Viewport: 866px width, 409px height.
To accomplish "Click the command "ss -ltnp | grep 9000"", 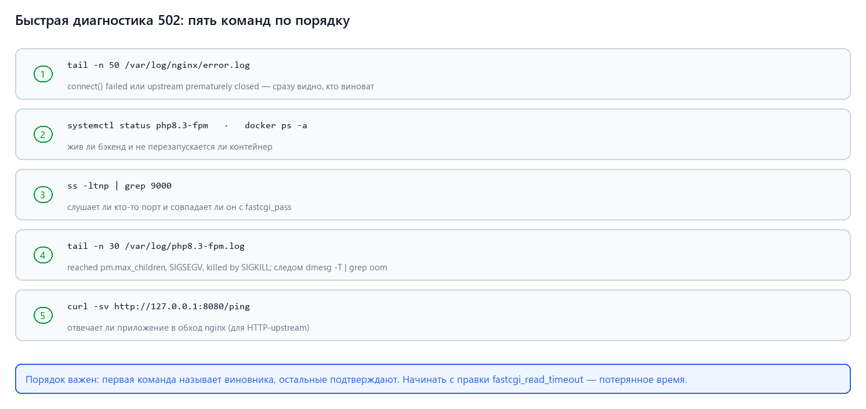I will pos(119,186).
